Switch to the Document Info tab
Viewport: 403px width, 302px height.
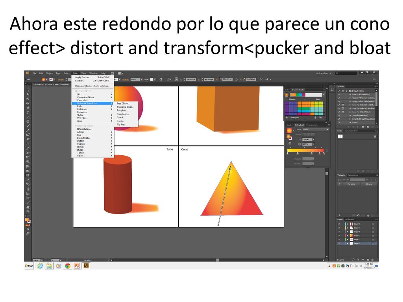[351, 131]
